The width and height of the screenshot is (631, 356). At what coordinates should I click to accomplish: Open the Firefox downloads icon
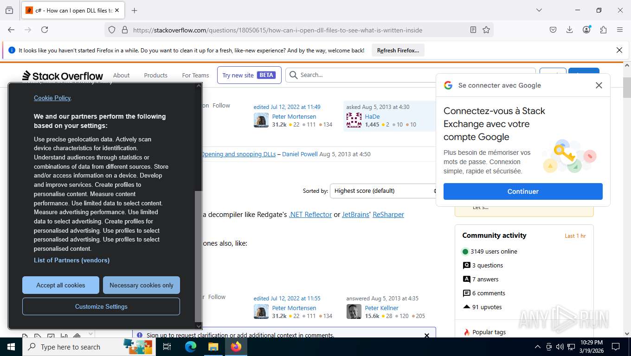[570, 30]
